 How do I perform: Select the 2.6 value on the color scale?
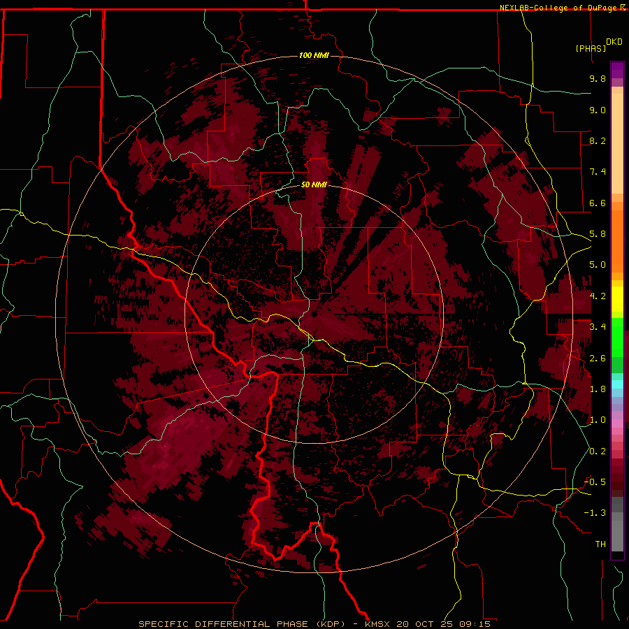pyautogui.click(x=598, y=359)
